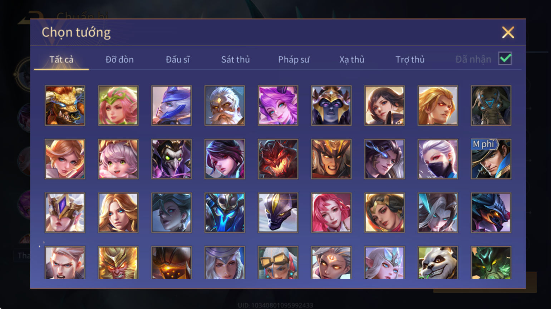Select the golden monkey king hero
This screenshot has width=551, height=309.
118,263
